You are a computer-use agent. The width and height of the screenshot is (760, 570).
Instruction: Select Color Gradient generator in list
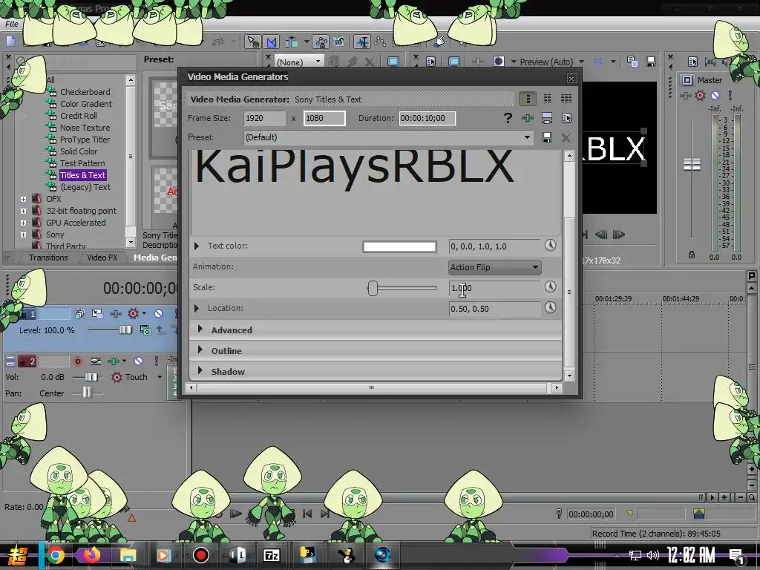click(x=86, y=104)
